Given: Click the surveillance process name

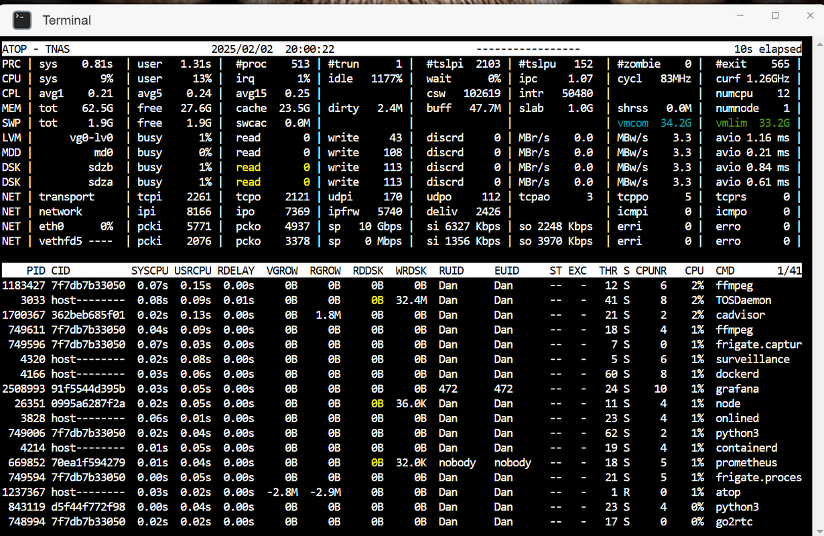Looking at the screenshot, I should pos(752,359).
